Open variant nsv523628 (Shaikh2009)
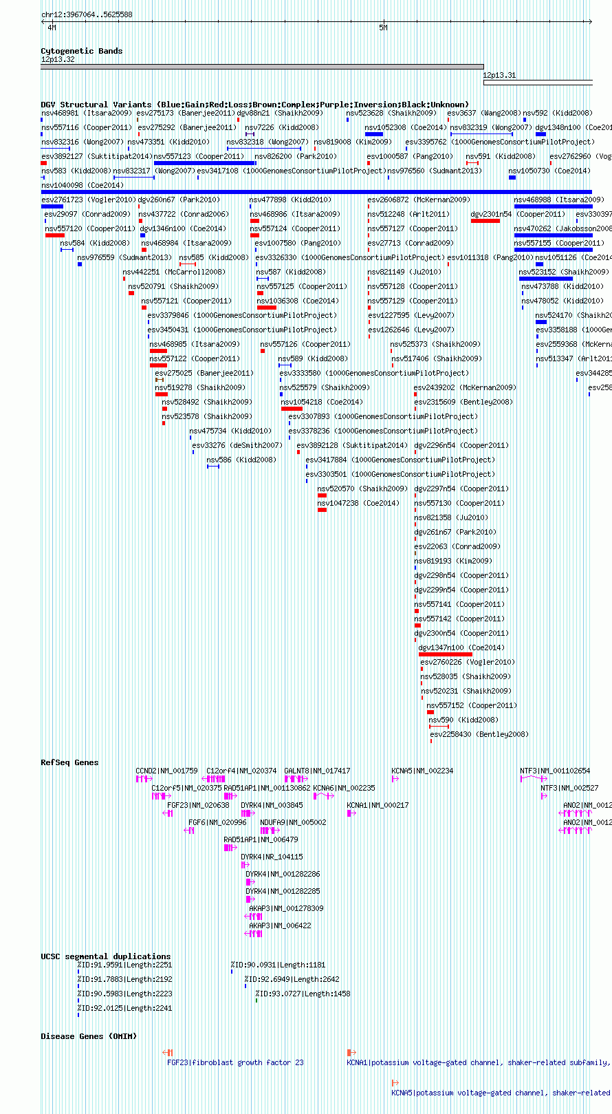612x1114 pixels. click(391, 113)
